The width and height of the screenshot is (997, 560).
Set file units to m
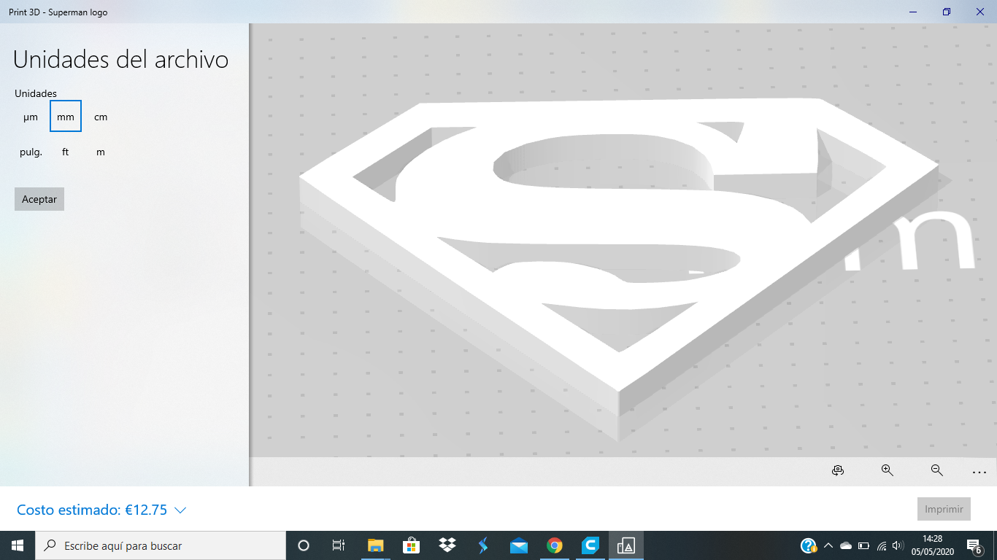pyautogui.click(x=101, y=152)
